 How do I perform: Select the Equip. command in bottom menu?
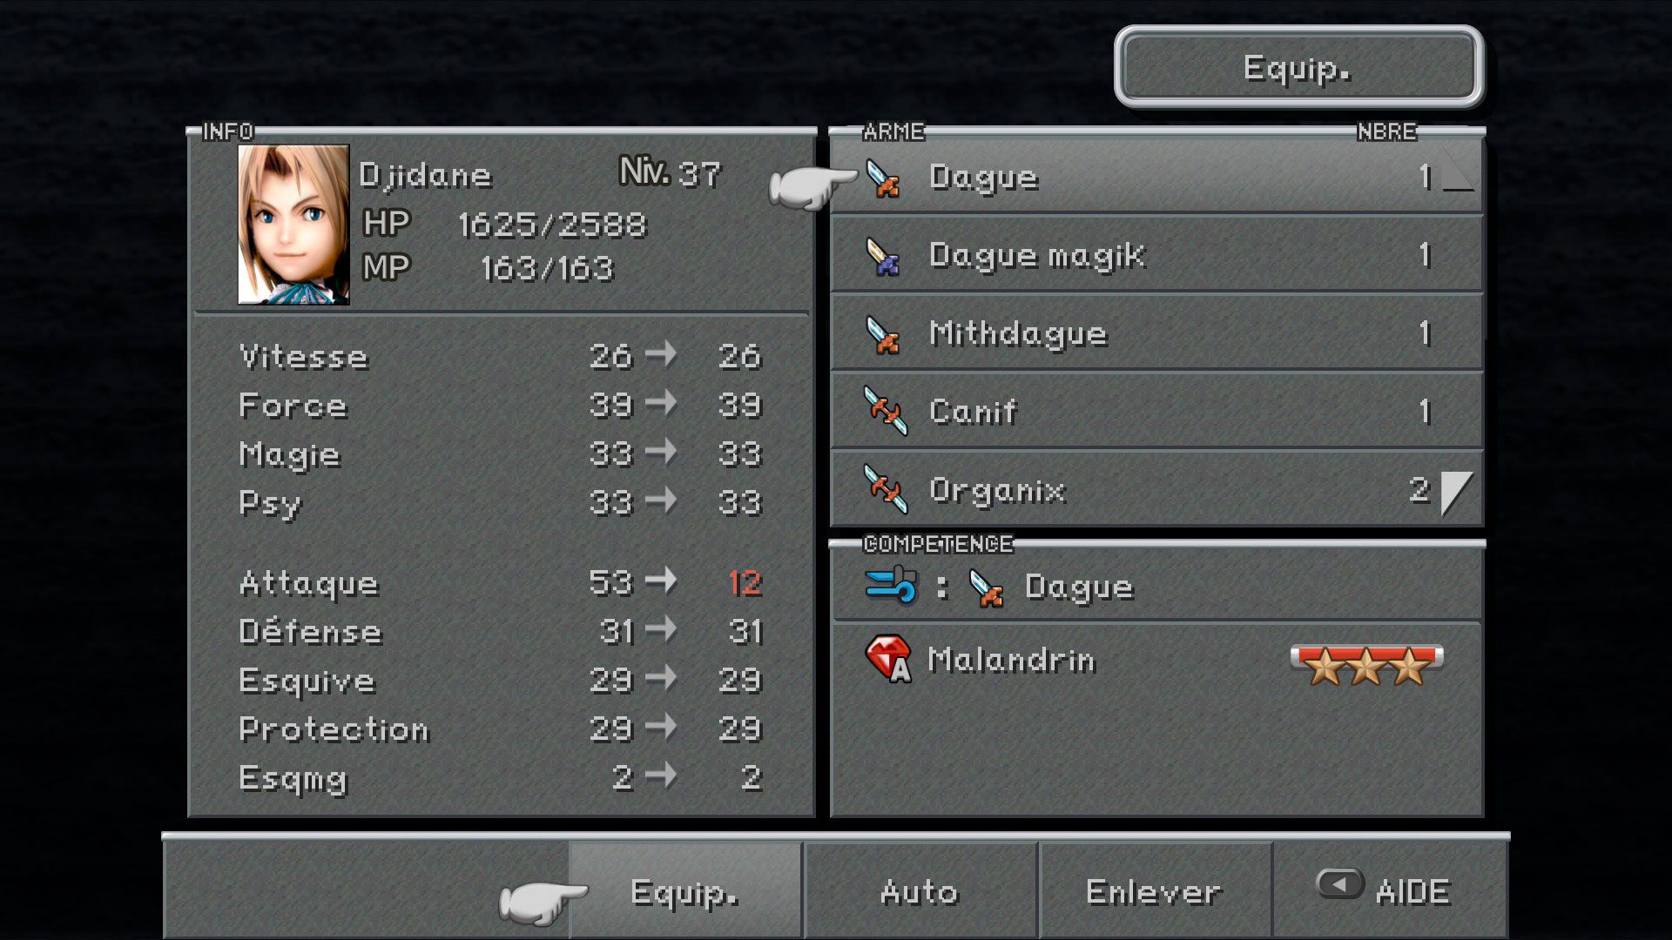[685, 891]
